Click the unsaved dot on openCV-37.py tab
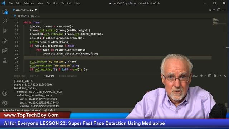Viewport: 229px width, 129px height. coord(36,10)
